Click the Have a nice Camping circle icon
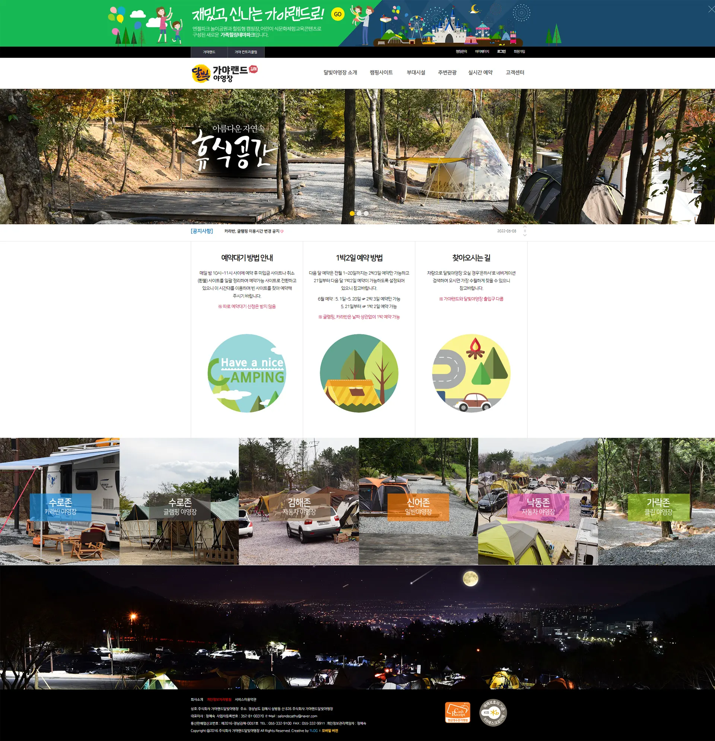 (x=247, y=373)
